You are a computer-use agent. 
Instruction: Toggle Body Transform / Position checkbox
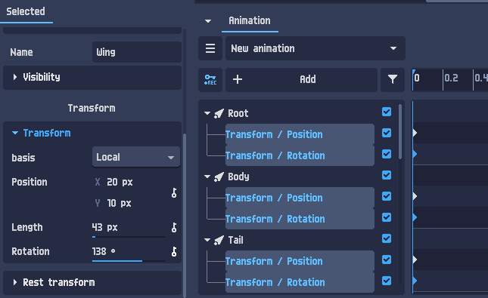pos(387,196)
